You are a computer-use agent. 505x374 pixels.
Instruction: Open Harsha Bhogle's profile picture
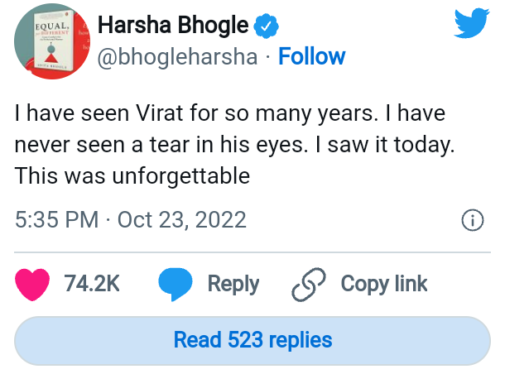pos(50,41)
